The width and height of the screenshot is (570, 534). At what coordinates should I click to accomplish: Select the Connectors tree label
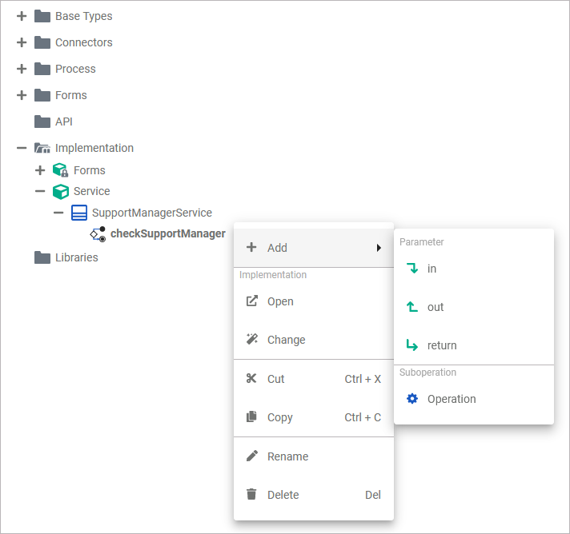coord(83,42)
